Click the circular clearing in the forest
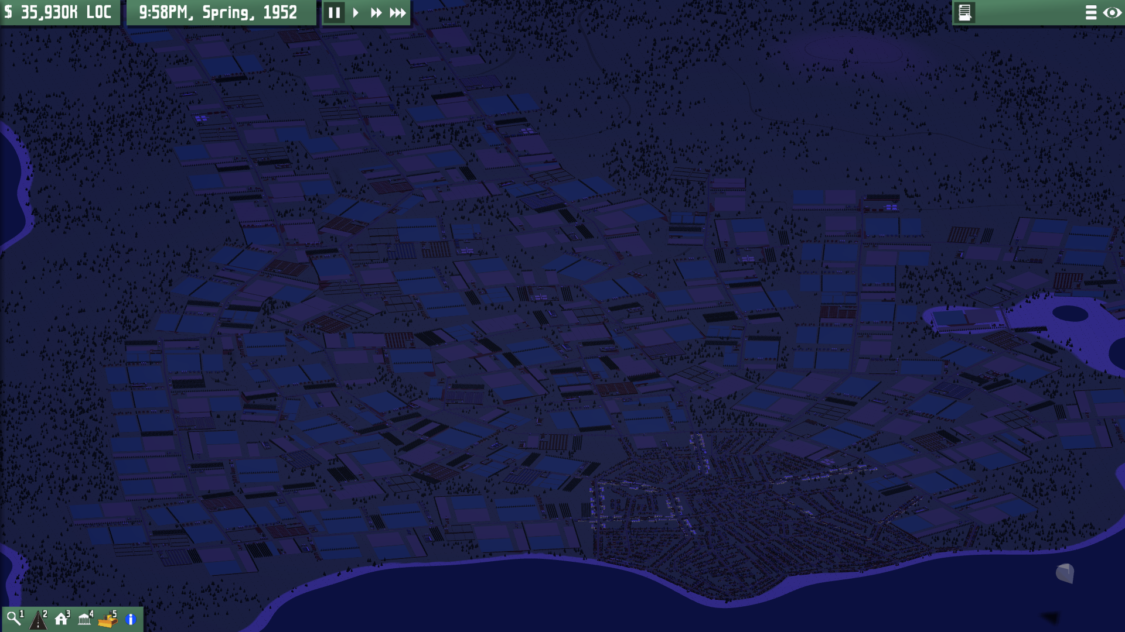The height and width of the screenshot is (632, 1125). pyautogui.click(x=853, y=50)
